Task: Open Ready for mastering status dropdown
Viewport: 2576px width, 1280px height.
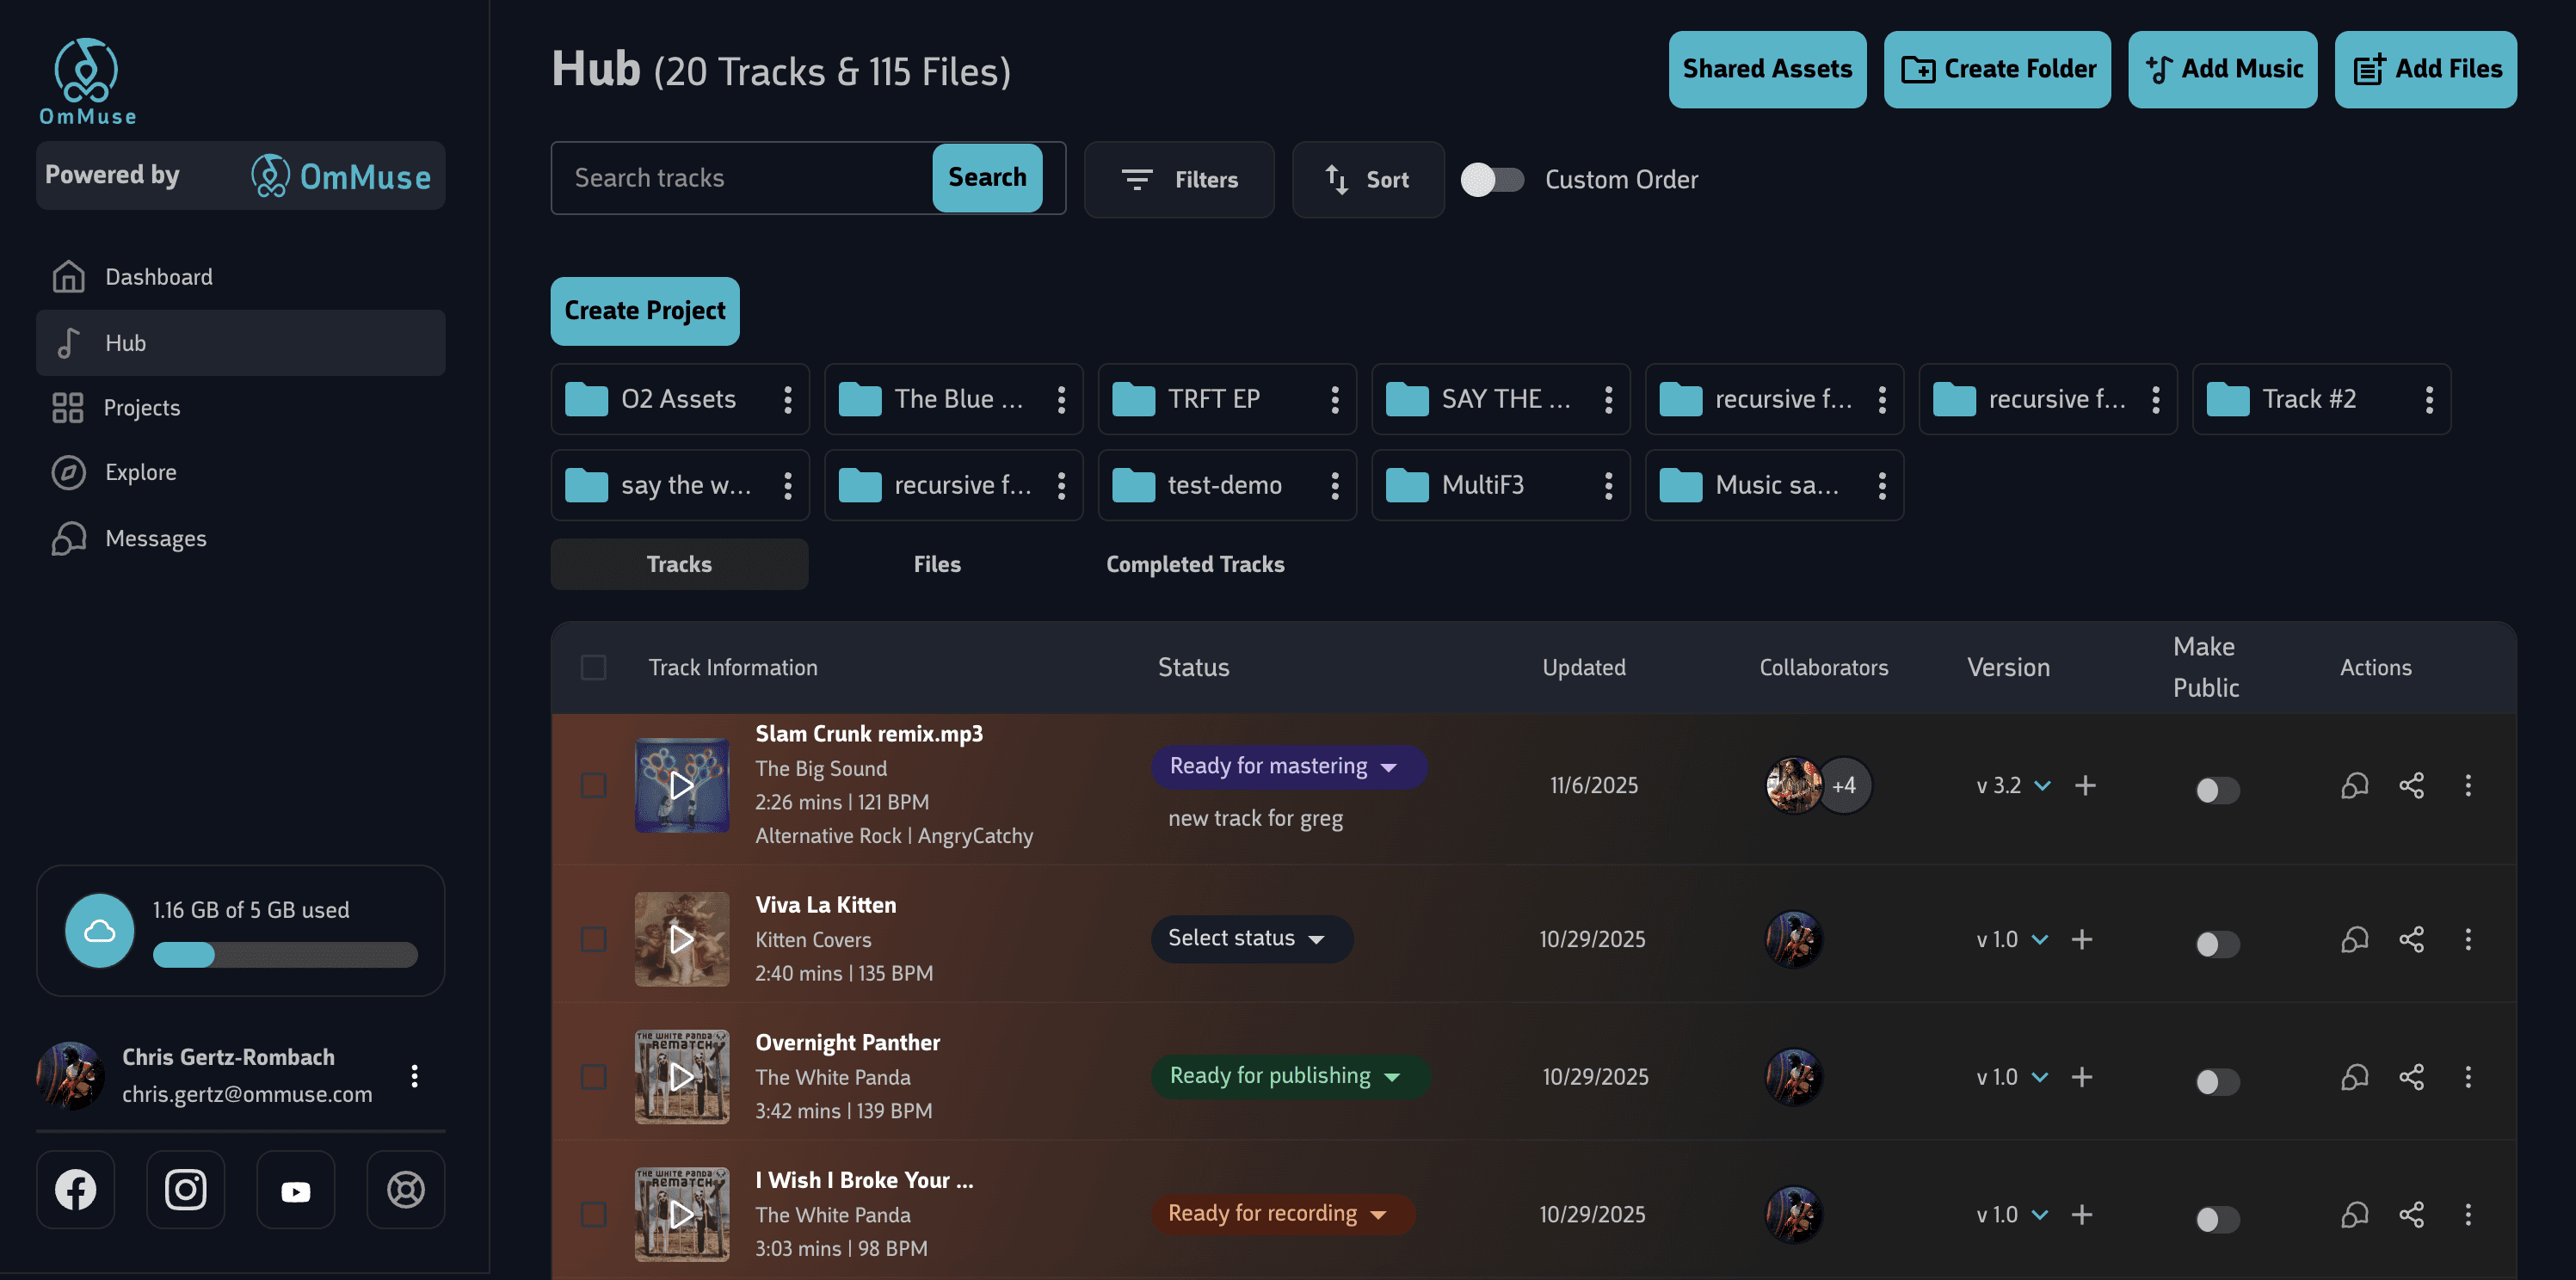Action: [x=1288, y=767]
